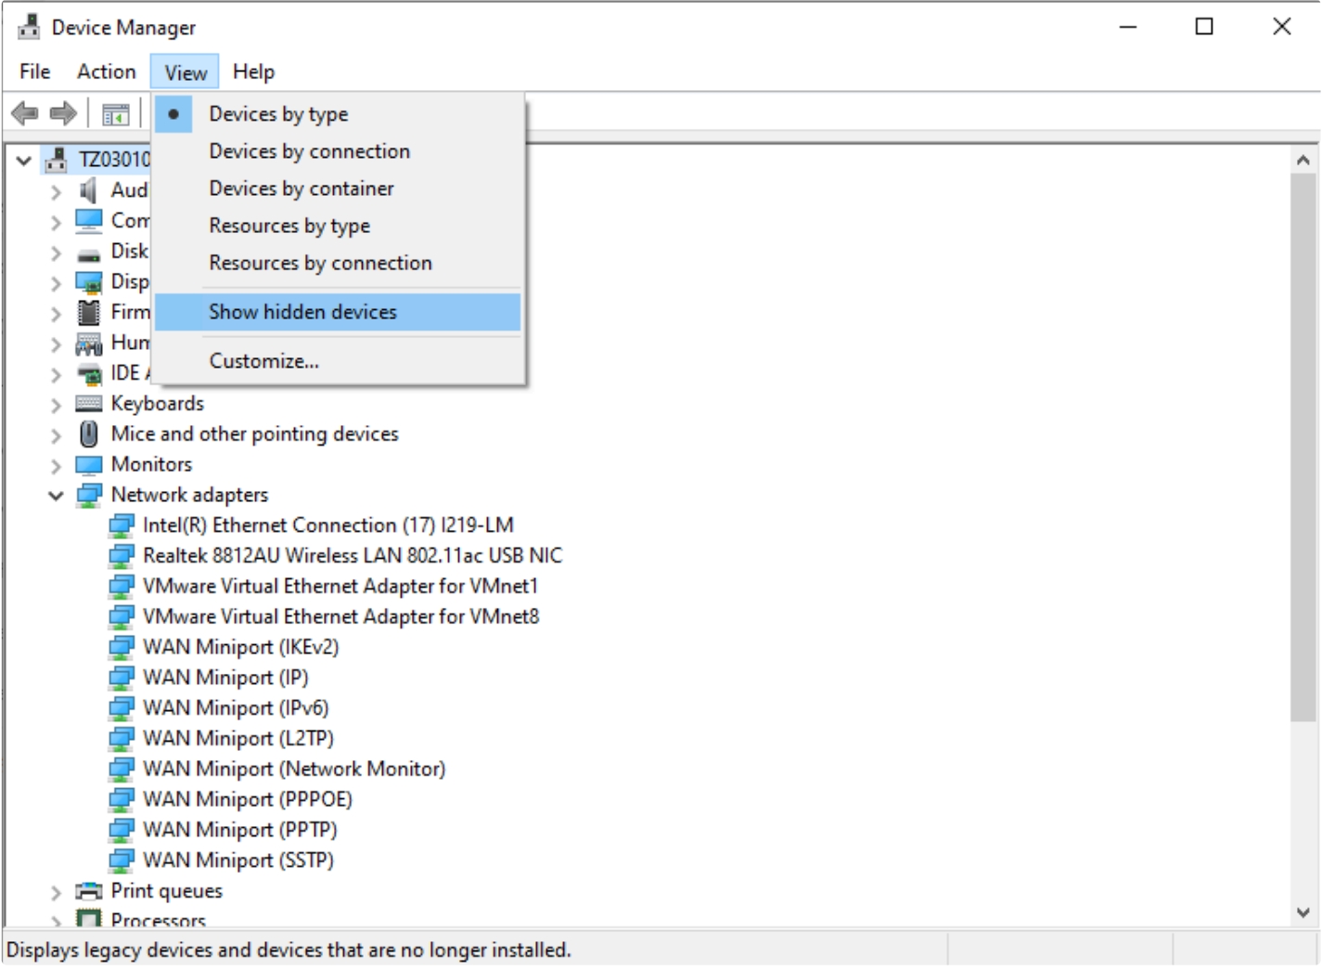Select Resources by connection view
The width and height of the screenshot is (1322, 970).
tap(338, 263)
